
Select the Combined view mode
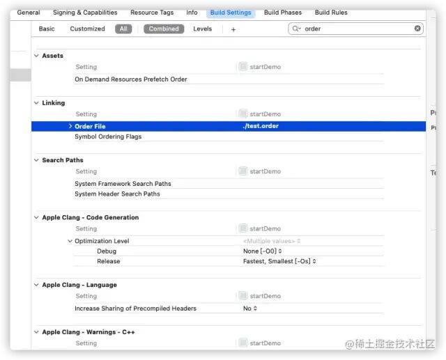(164, 29)
